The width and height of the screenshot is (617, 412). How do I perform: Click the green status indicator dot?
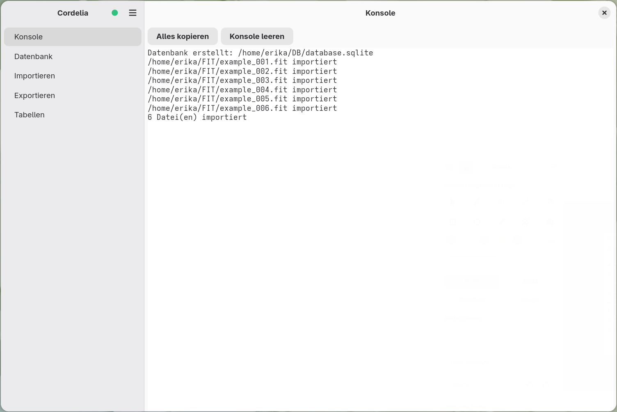point(115,13)
